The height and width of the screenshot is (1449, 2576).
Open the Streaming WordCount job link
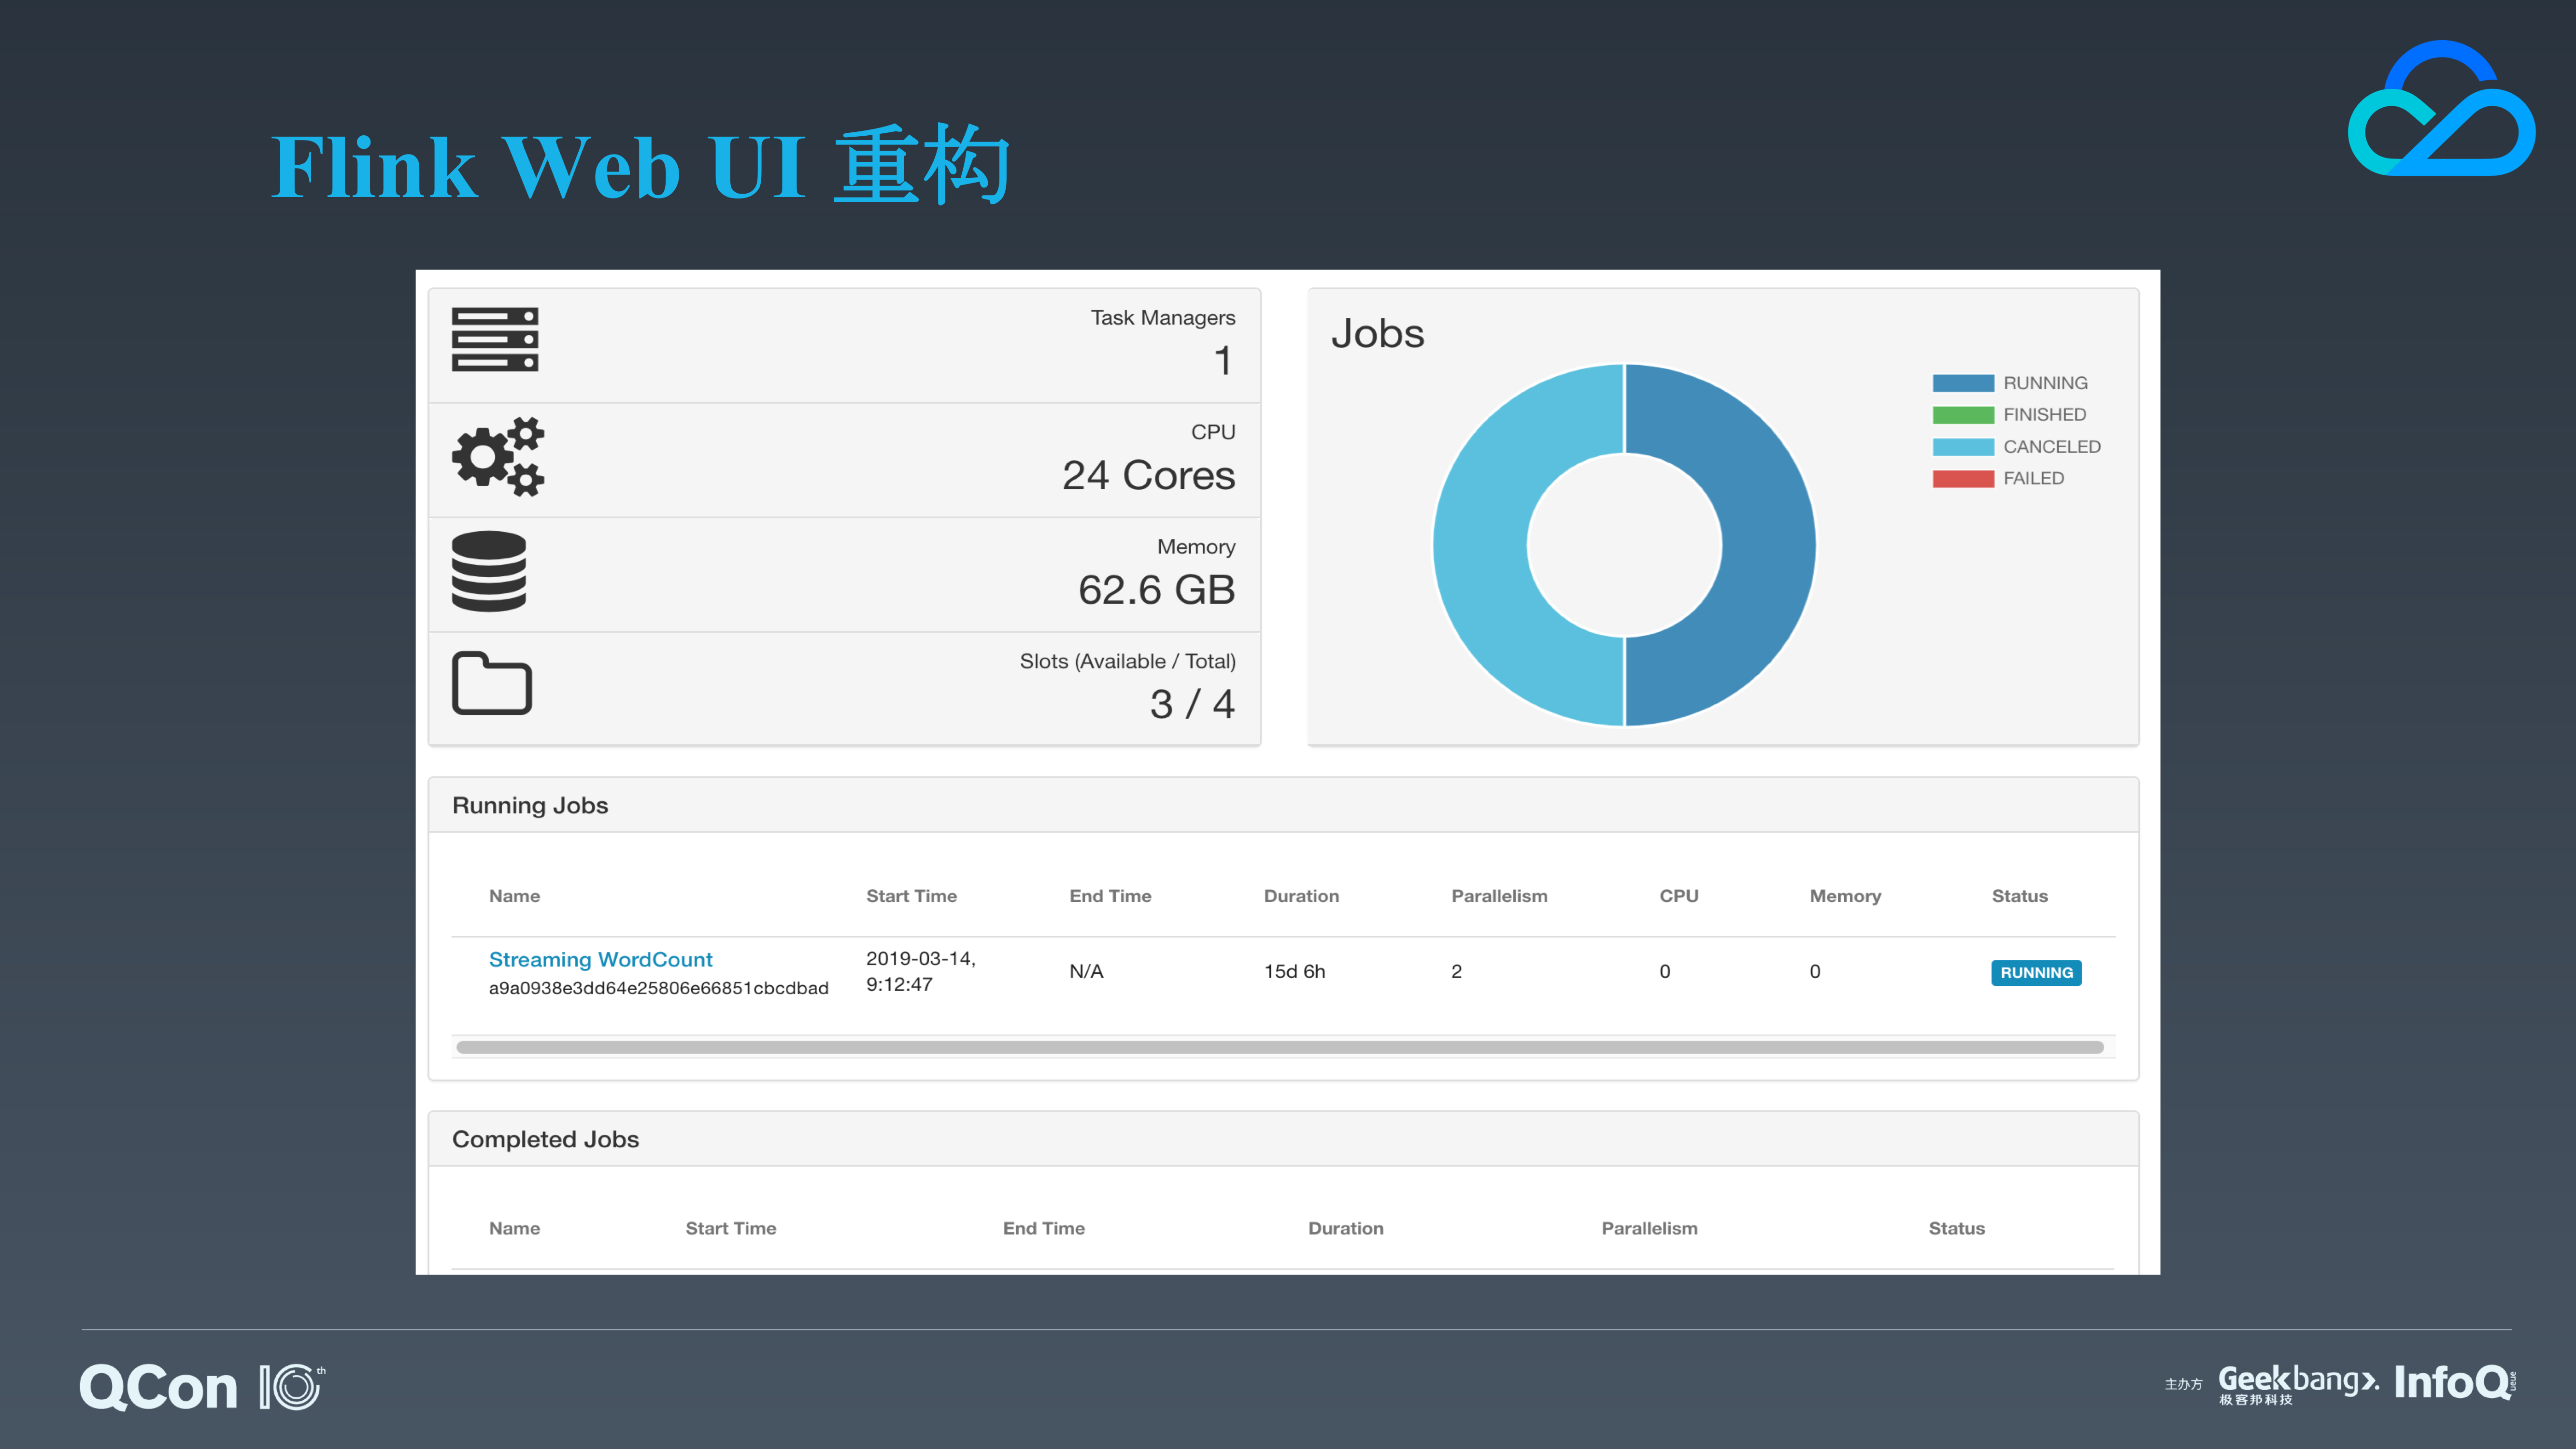[x=600, y=959]
